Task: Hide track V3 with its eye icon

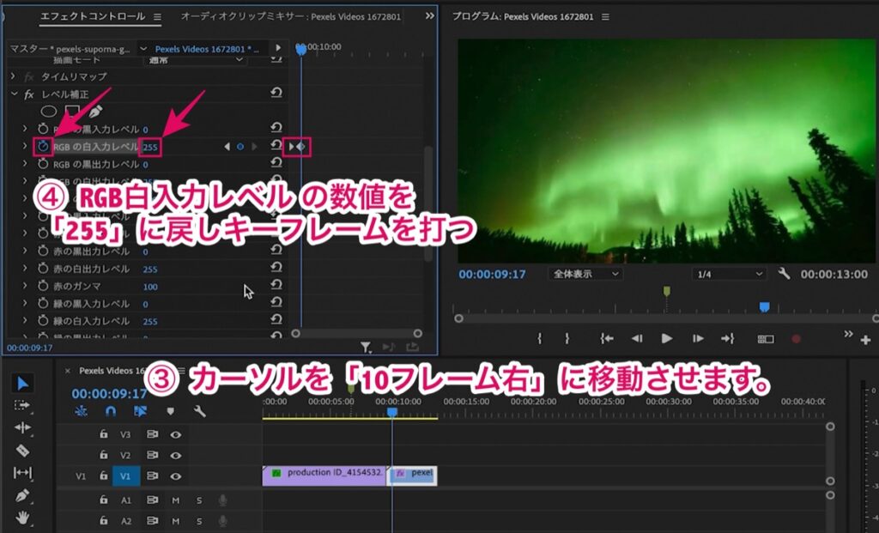Action: click(175, 434)
